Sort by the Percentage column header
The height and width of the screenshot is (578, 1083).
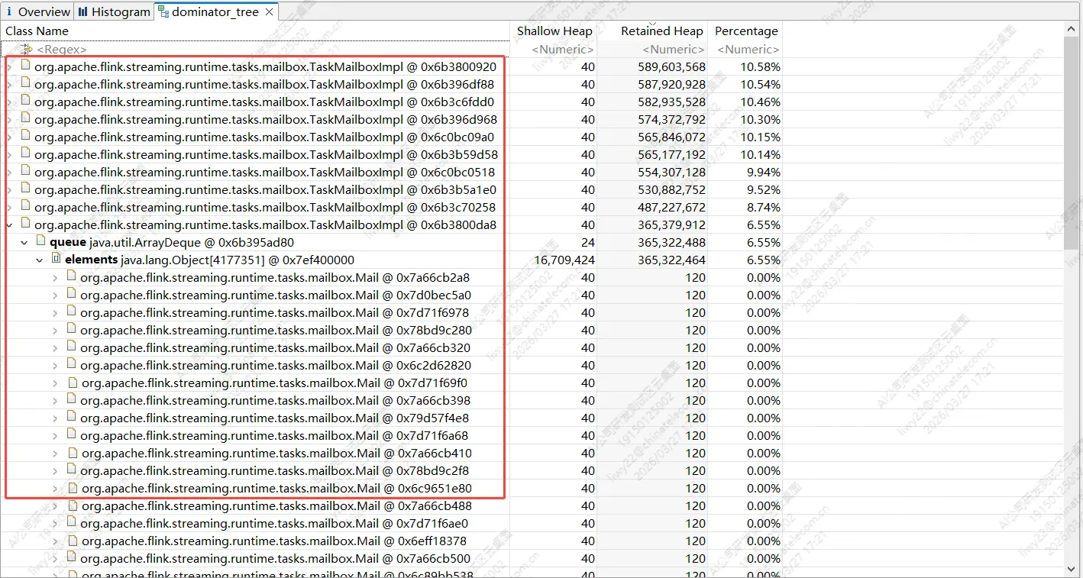click(745, 31)
